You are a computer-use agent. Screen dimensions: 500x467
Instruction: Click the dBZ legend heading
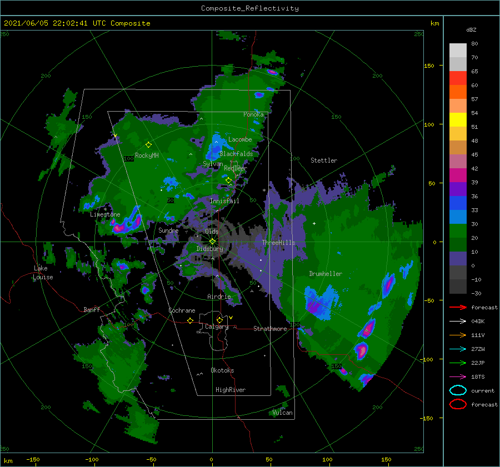(x=471, y=30)
